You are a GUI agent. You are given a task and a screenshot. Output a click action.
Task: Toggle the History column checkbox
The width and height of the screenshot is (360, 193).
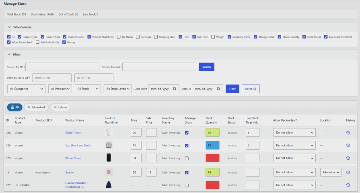tap(64, 42)
